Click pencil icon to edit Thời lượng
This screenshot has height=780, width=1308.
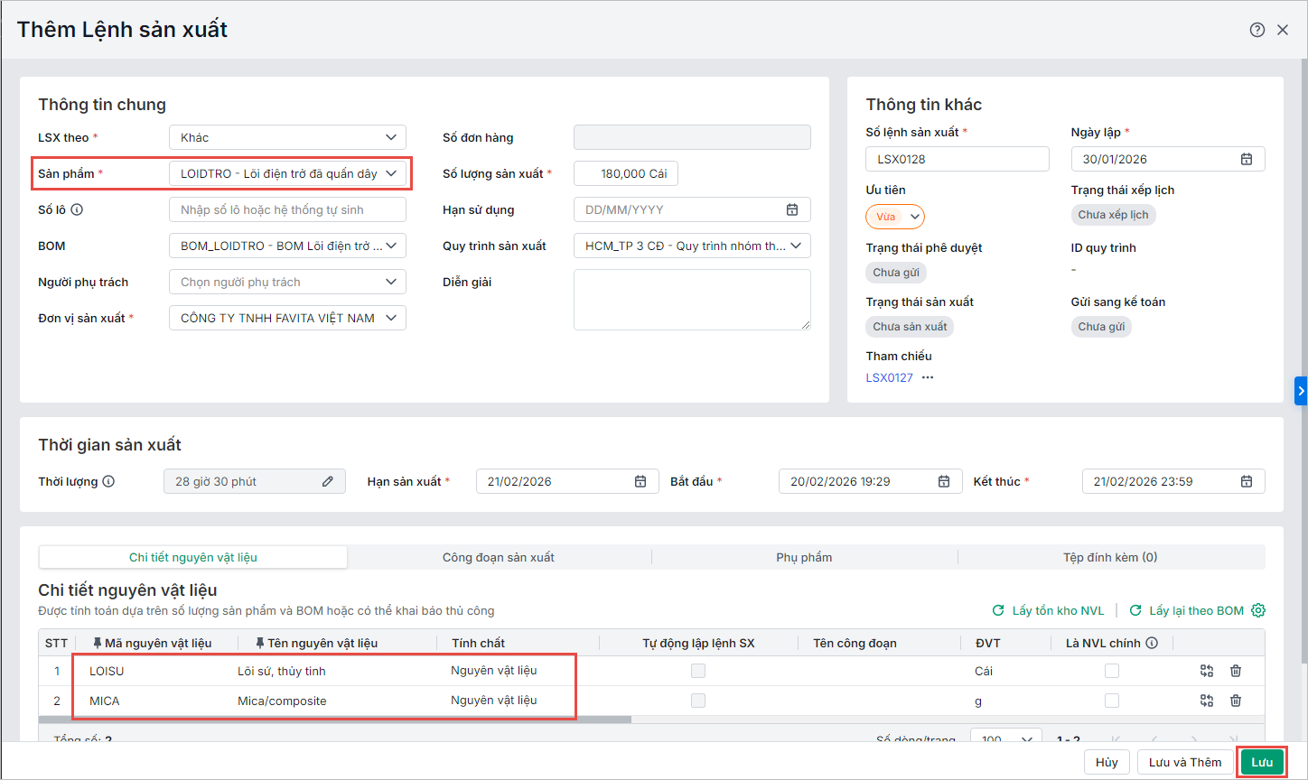pyautogui.click(x=328, y=482)
